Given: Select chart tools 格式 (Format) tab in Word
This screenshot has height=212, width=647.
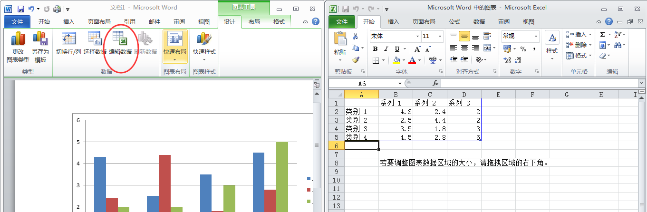Looking at the screenshot, I should coord(279,21).
